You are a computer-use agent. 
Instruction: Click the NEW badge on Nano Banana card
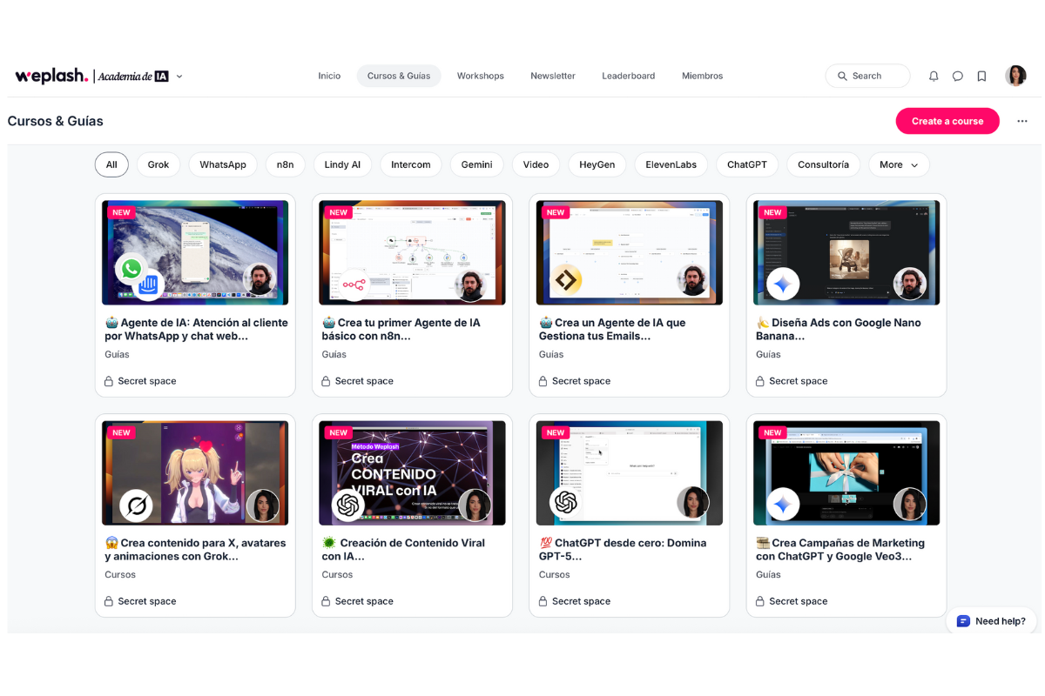coord(772,212)
